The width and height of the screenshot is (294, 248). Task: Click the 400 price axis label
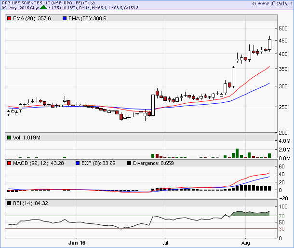[283, 54]
